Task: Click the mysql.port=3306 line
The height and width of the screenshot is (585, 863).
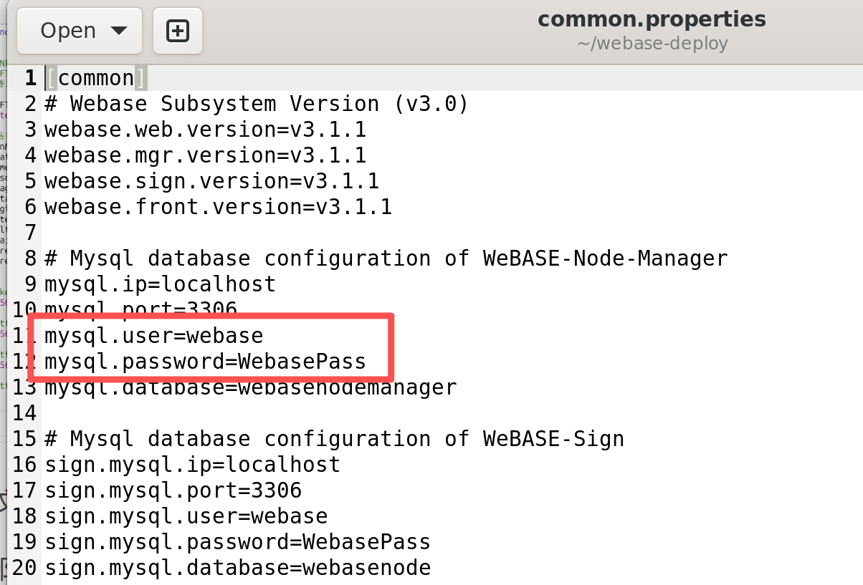Action: (x=141, y=309)
